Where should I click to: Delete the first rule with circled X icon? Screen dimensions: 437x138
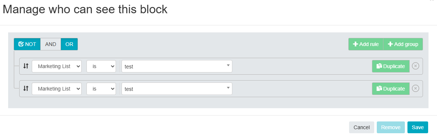click(x=416, y=66)
